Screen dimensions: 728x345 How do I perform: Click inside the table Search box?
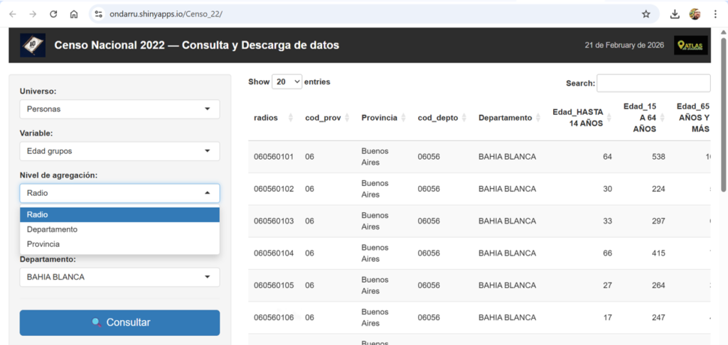point(653,83)
